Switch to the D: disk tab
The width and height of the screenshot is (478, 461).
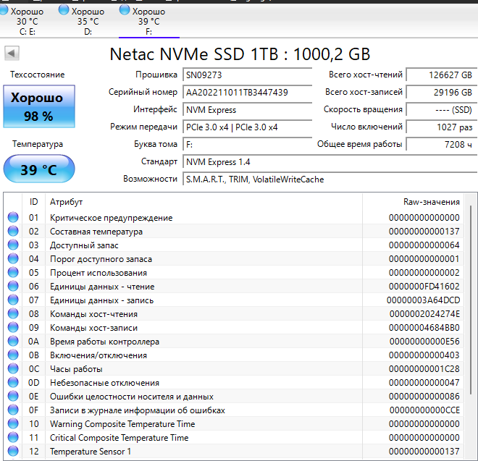click(x=88, y=21)
